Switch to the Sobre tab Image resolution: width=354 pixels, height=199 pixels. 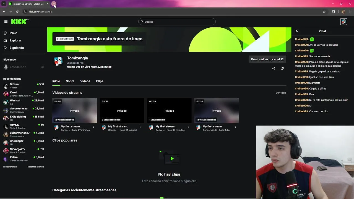[70, 81]
